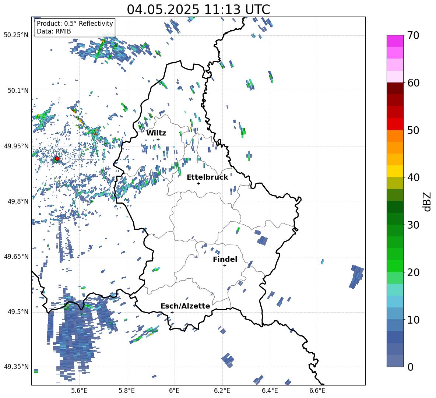The height and width of the screenshot is (398, 436).
Task: Click the 6°E longitude label
Action: (x=174, y=391)
